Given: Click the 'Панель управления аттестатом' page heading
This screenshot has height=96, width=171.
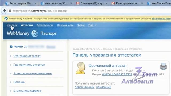Looking at the screenshot, I should [107, 55].
